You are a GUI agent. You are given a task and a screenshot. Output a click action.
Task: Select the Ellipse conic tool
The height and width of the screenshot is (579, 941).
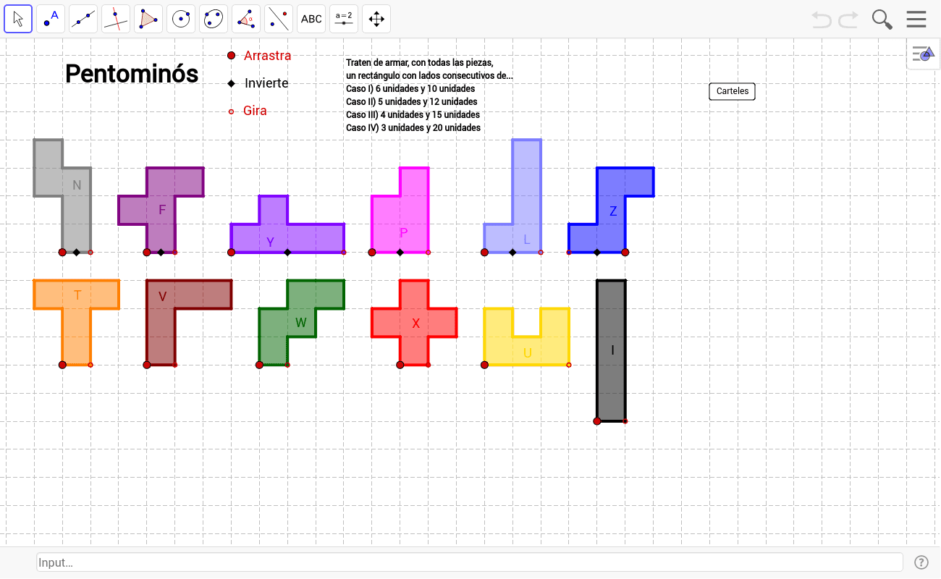tap(214, 19)
